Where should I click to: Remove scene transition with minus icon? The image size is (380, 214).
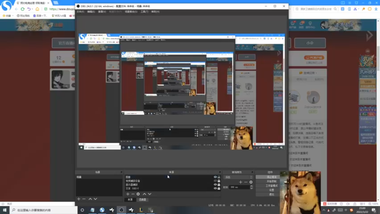tap(246, 182)
